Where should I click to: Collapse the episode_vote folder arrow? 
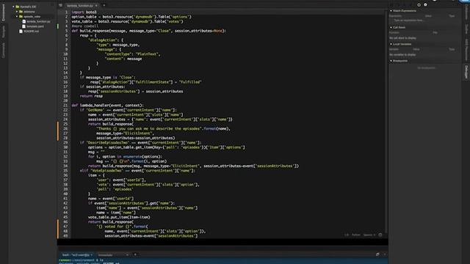pyautogui.click(x=17, y=16)
